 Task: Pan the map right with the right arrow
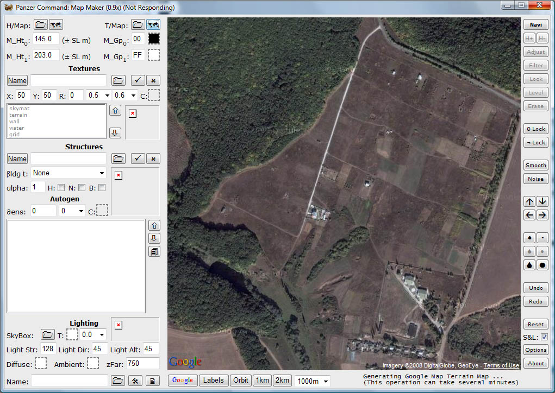[542, 215]
